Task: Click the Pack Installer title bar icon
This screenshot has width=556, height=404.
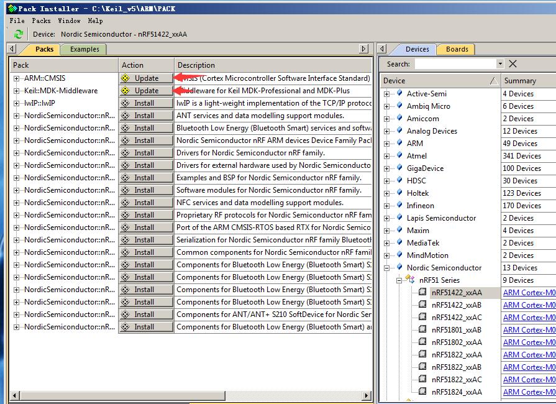Action: point(12,8)
